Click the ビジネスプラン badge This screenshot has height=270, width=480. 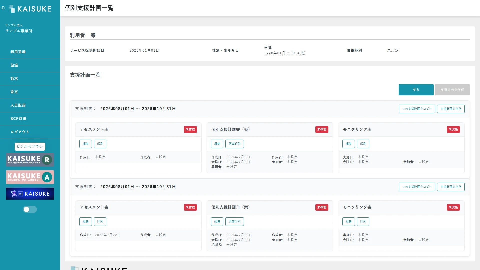(30, 147)
